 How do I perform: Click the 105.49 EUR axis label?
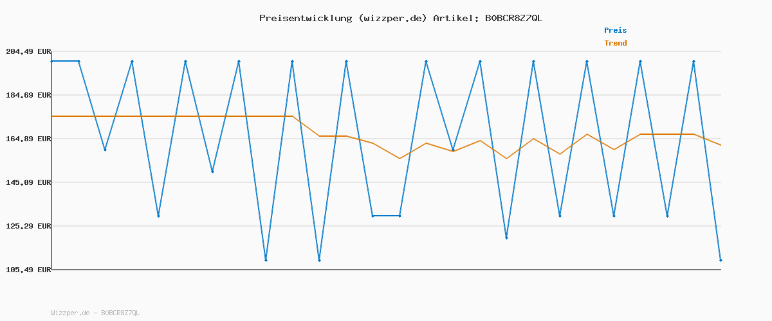28,270
